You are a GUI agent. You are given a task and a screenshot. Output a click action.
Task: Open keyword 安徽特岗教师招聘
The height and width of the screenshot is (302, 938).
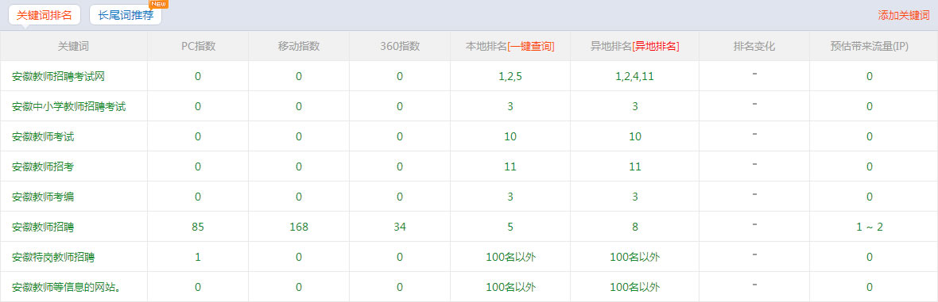coord(53,258)
